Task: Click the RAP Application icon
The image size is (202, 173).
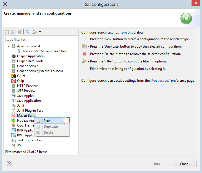Action: (14, 130)
